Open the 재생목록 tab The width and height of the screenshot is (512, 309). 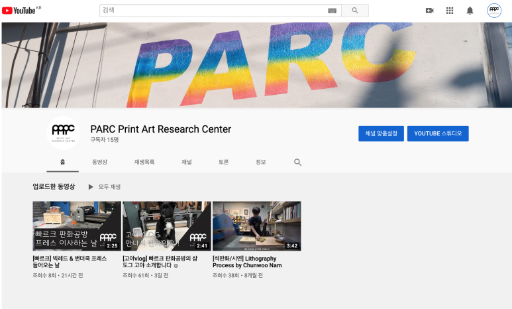point(144,162)
